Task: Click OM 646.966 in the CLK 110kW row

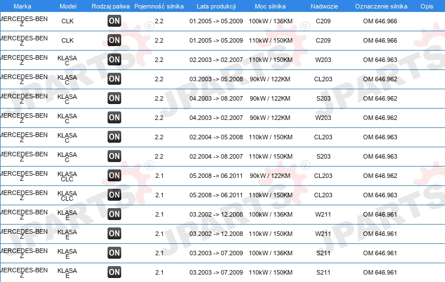Action: click(380, 40)
